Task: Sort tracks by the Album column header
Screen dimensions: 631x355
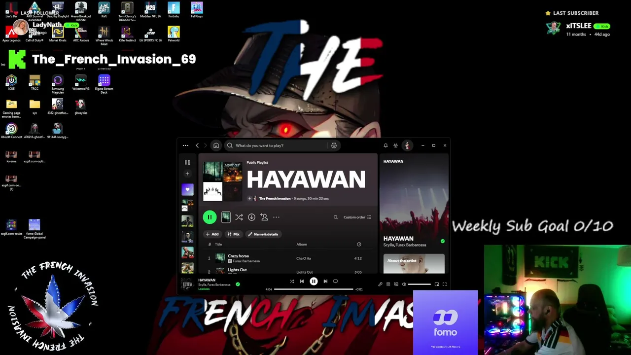Action: tap(302, 245)
